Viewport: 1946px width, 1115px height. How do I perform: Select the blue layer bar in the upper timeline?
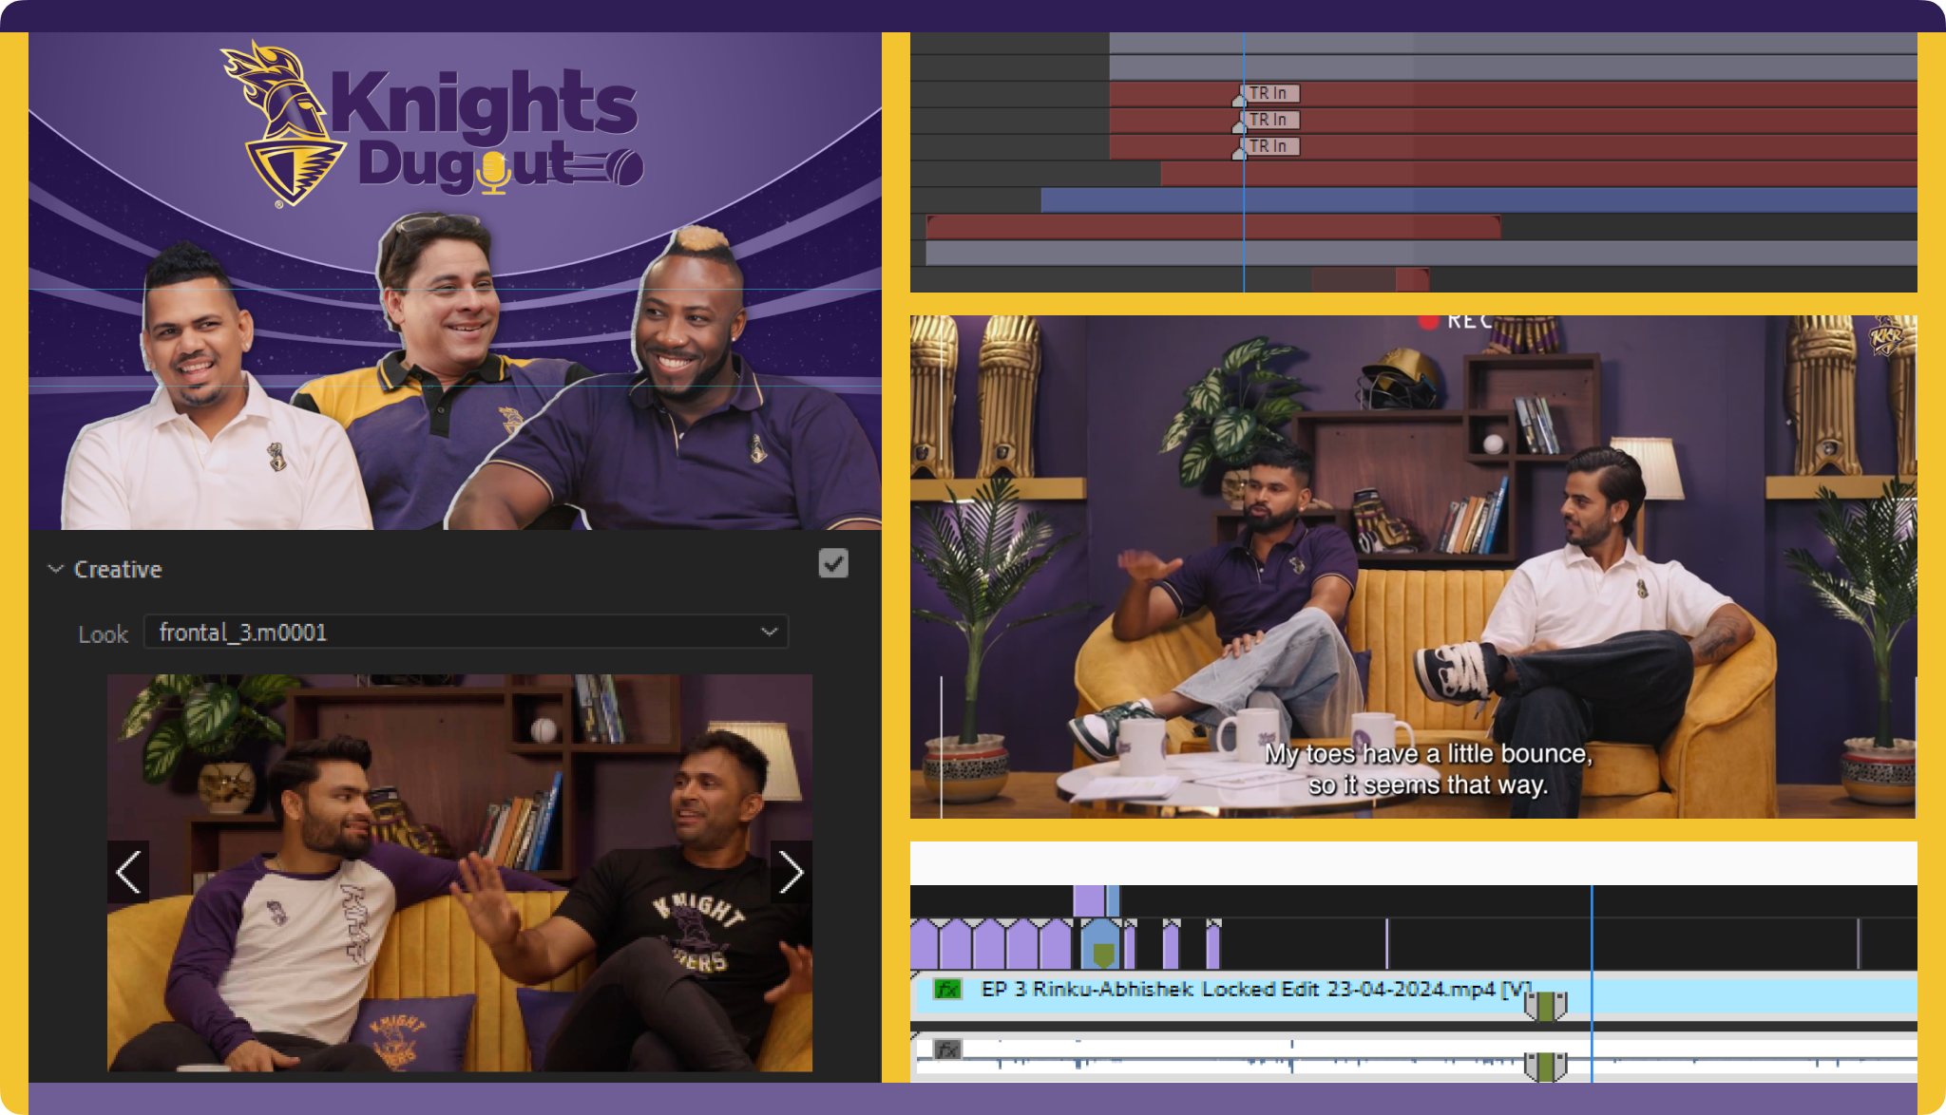tap(1479, 199)
